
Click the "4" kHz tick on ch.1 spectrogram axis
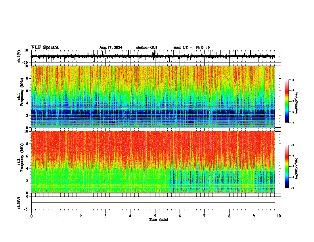point(27,103)
